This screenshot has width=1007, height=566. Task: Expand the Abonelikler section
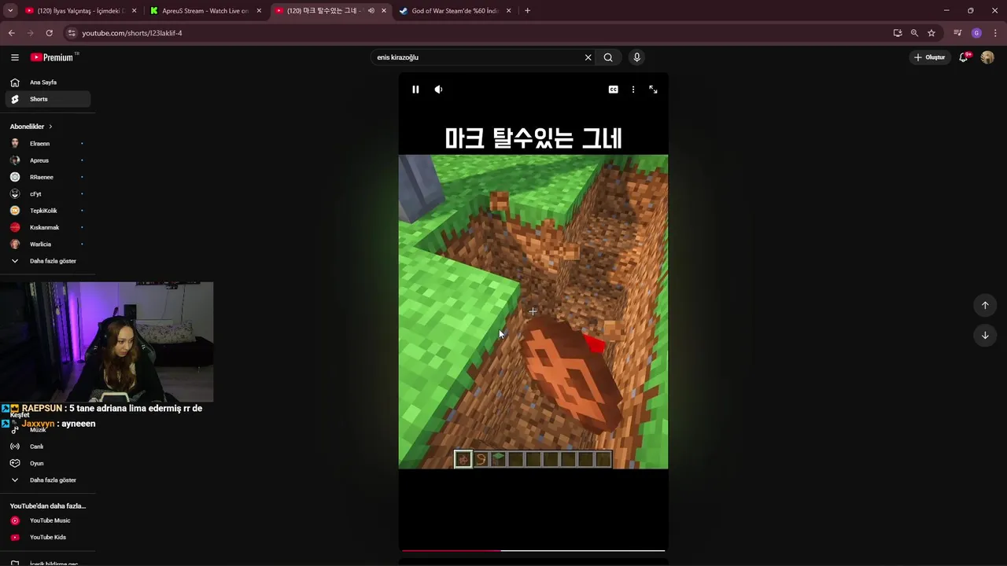tap(31, 127)
